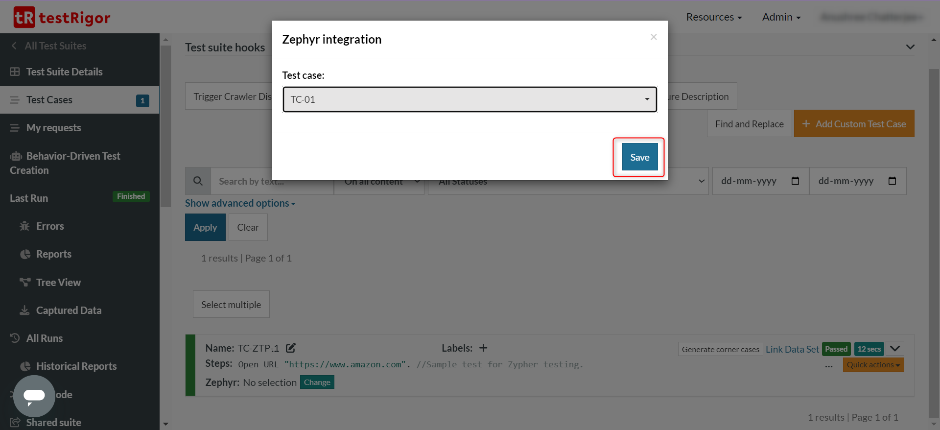Click the testRigor logo
This screenshot has height=430, width=940.
pos(62,18)
